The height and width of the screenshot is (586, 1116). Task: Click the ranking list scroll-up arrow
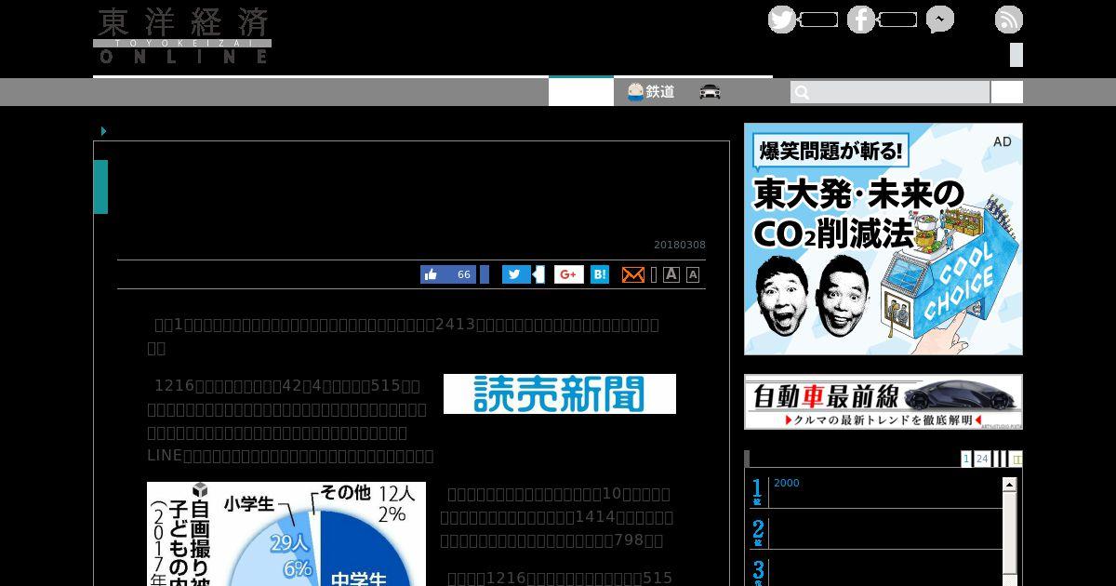coord(1010,485)
